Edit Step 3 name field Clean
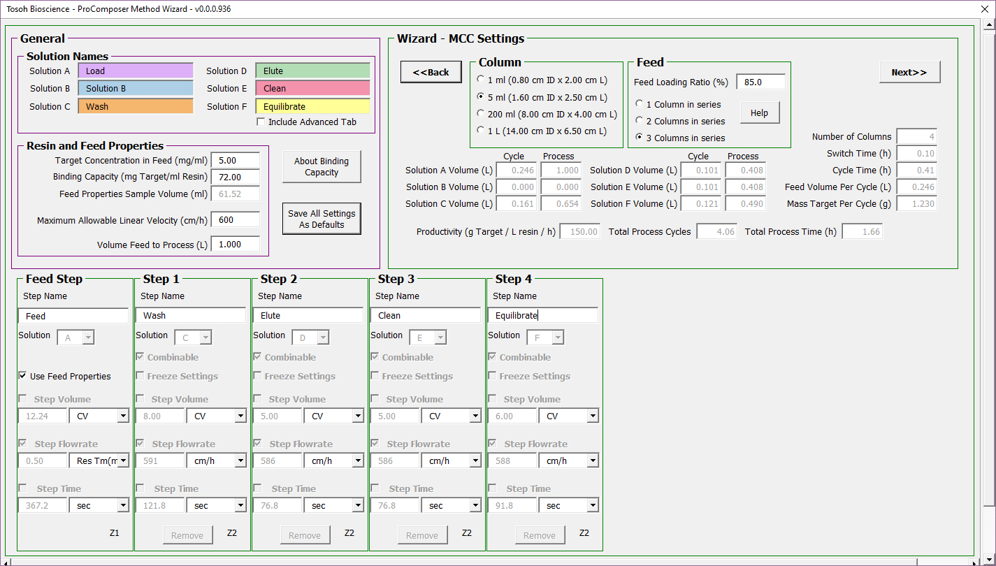The image size is (996, 566). coord(426,316)
